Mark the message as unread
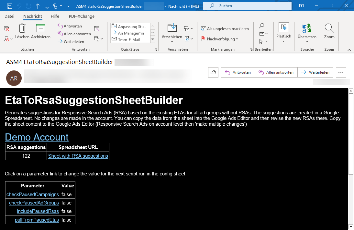Image resolution: width=354 pixels, height=230 pixels. click(225, 28)
